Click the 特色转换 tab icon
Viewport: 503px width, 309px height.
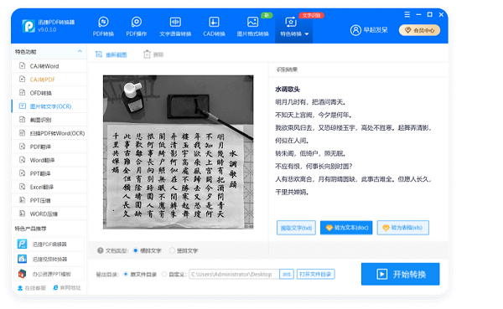click(x=291, y=22)
